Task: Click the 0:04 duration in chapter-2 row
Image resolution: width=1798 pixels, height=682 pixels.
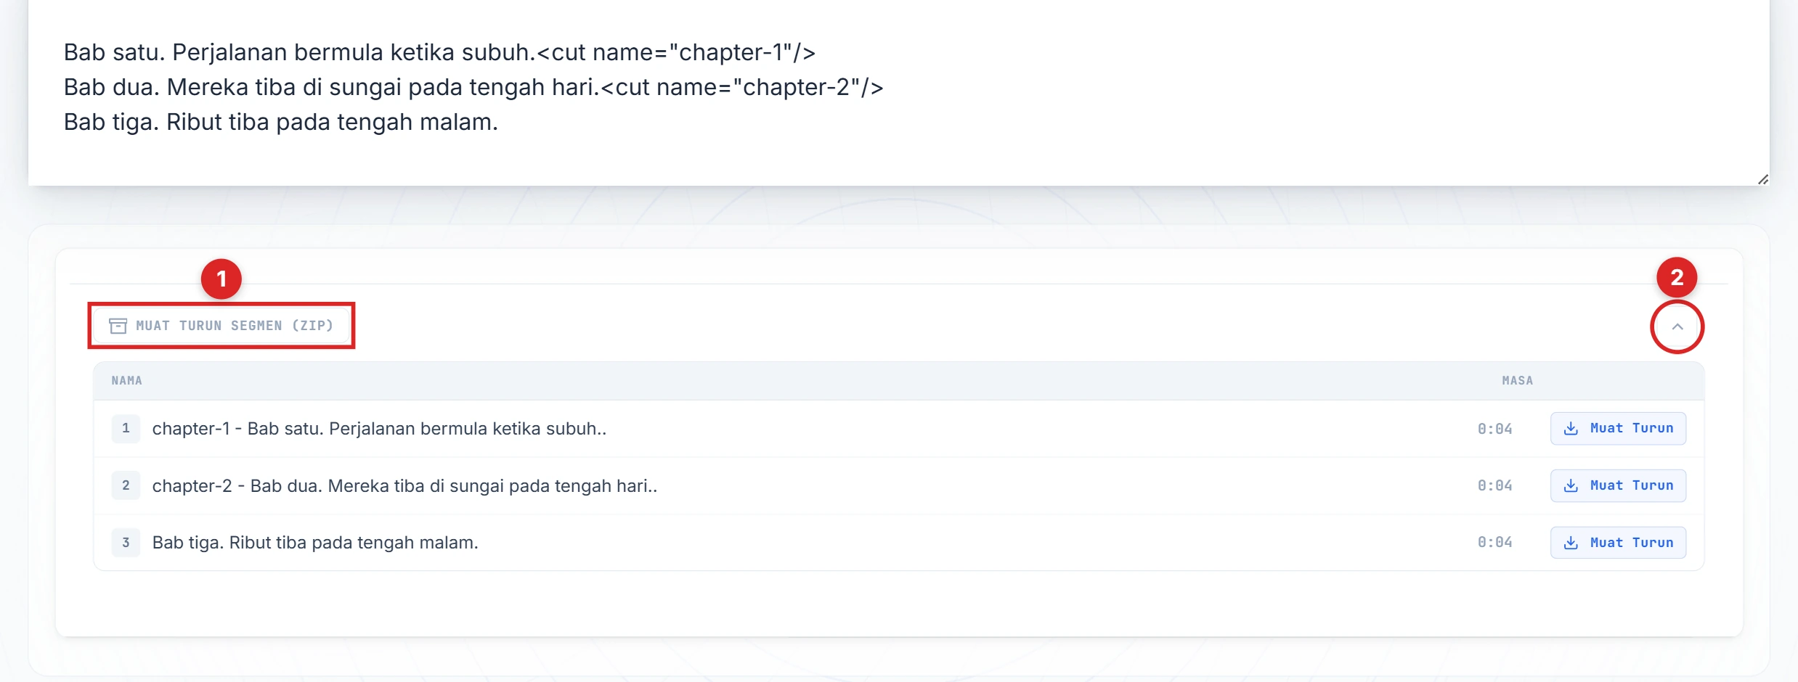Action: tap(1494, 486)
